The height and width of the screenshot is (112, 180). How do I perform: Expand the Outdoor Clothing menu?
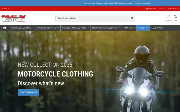coord(48,28)
